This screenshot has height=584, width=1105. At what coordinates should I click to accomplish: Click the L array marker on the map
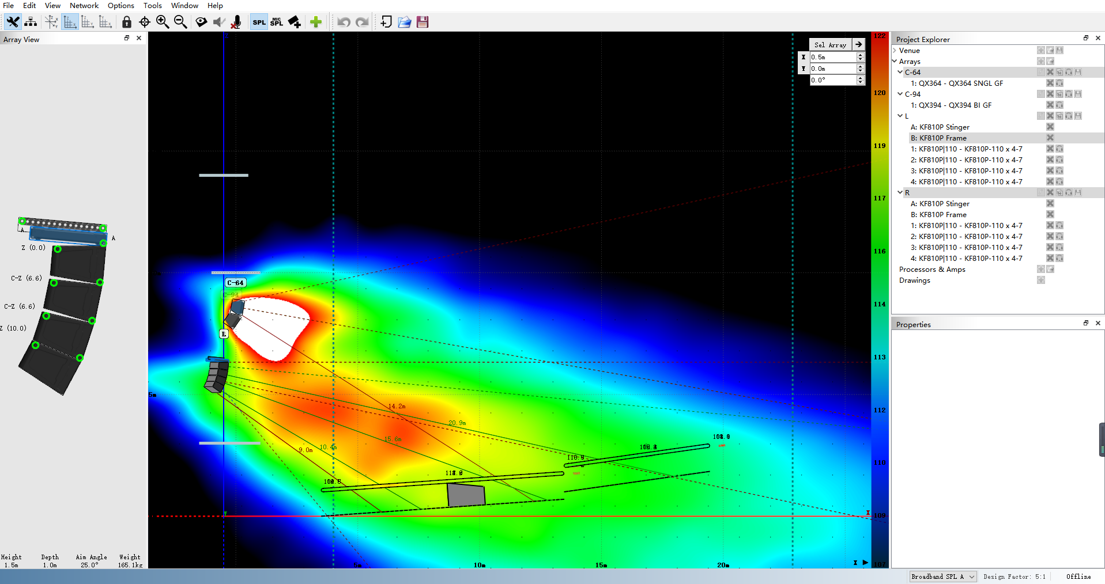pyautogui.click(x=224, y=334)
